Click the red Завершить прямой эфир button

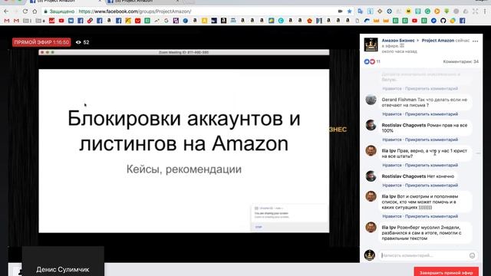(x=447, y=272)
